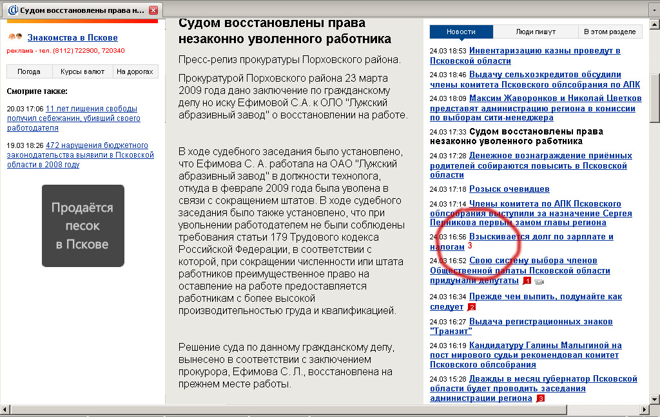Open the Знакомства в Пскове link
660x417 pixels.
(x=72, y=37)
